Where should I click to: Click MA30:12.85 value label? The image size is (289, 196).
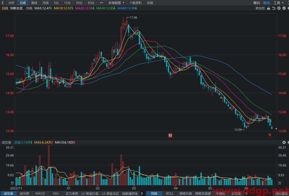[x=106, y=8]
